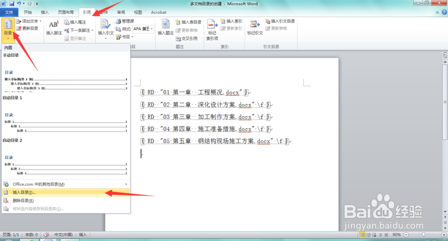Switch to the Insert (插入) tab

coord(45,12)
